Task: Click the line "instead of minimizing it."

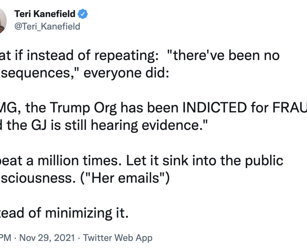Action: (x=64, y=213)
